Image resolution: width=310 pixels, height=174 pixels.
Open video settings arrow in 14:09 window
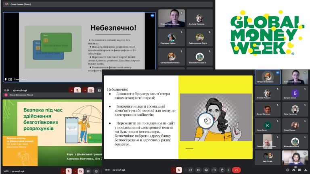pos(75,171)
